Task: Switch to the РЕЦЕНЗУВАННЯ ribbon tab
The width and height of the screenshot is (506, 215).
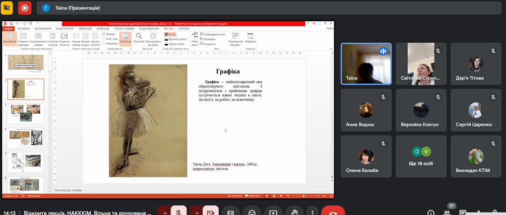Action: [x=149, y=29]
